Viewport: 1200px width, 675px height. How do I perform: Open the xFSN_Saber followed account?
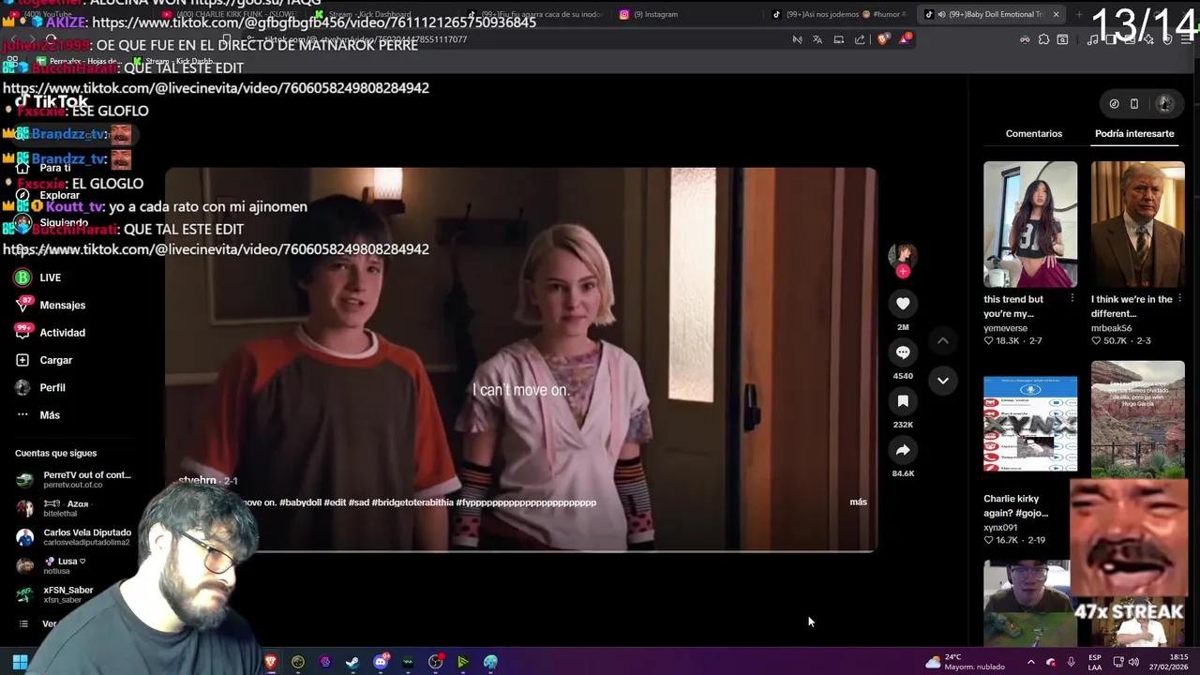point(56,595)
